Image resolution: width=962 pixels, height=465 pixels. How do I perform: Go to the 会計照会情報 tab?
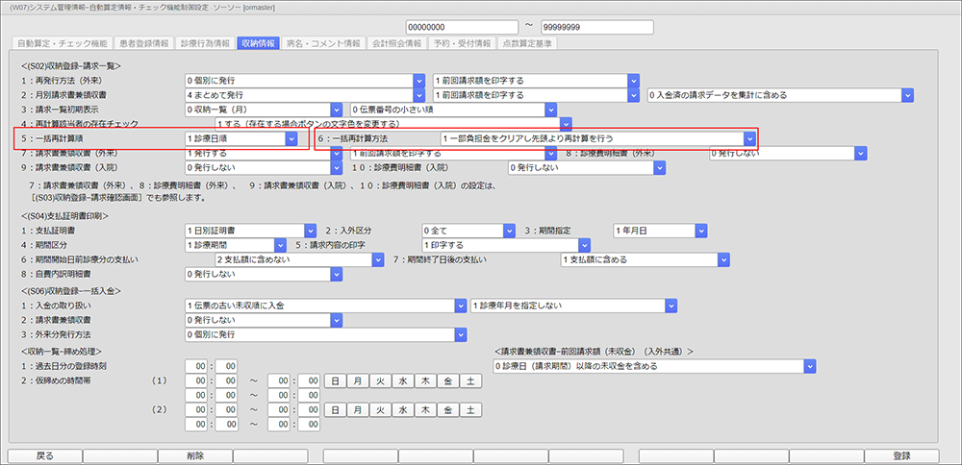396,43
